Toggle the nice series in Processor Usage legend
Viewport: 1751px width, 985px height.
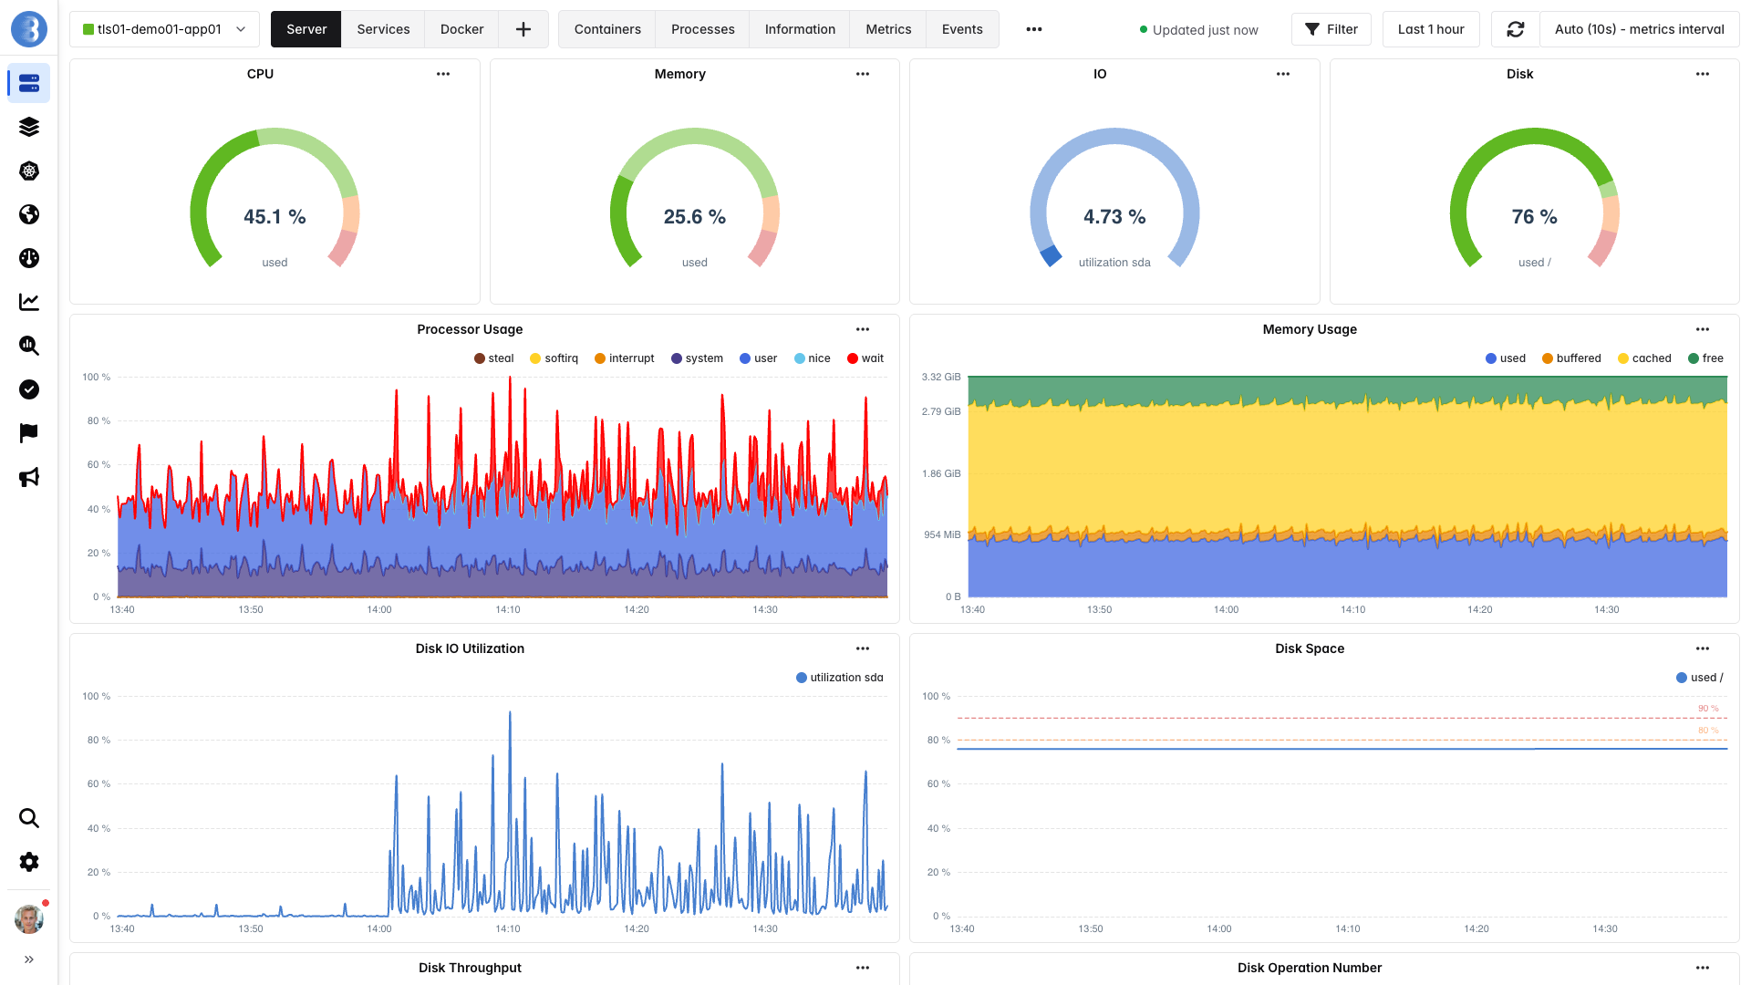(x=813, y=358)
